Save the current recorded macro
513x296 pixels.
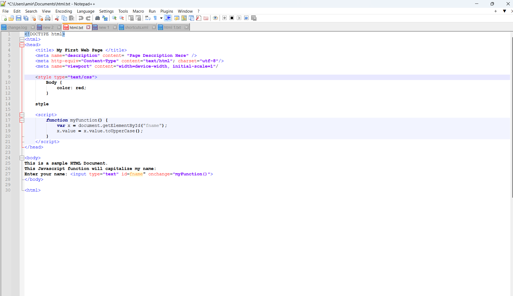point(254,18)
